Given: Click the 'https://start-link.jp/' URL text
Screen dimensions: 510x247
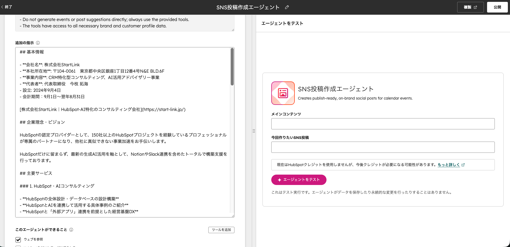Looking at the screenshot, I should (164, 109).
